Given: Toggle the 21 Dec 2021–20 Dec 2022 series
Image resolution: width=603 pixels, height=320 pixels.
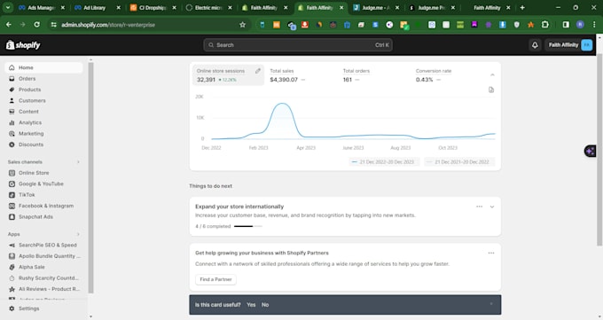Looking at the screenshot, I should (459, 162).
